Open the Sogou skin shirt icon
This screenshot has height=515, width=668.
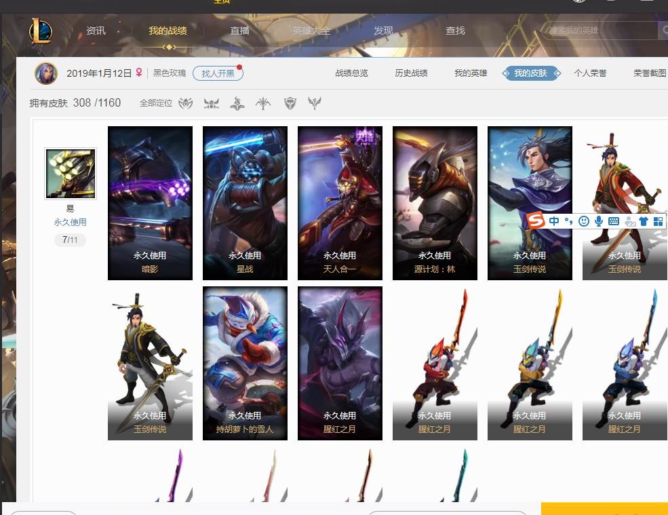[x=644, y=221]
